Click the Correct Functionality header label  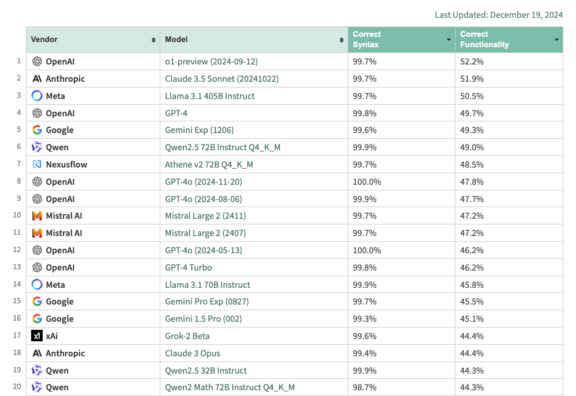(x=484, y=40)
